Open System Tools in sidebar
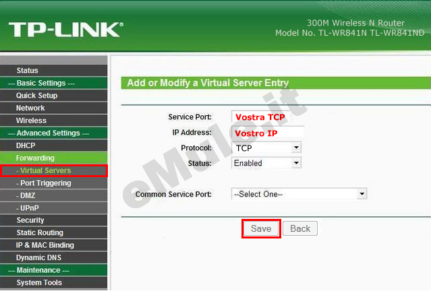 coord(54,282)
